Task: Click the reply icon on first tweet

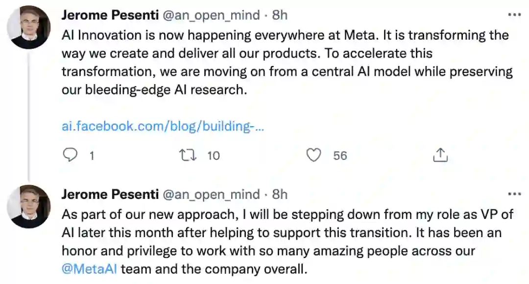Action: click(71, 155)
